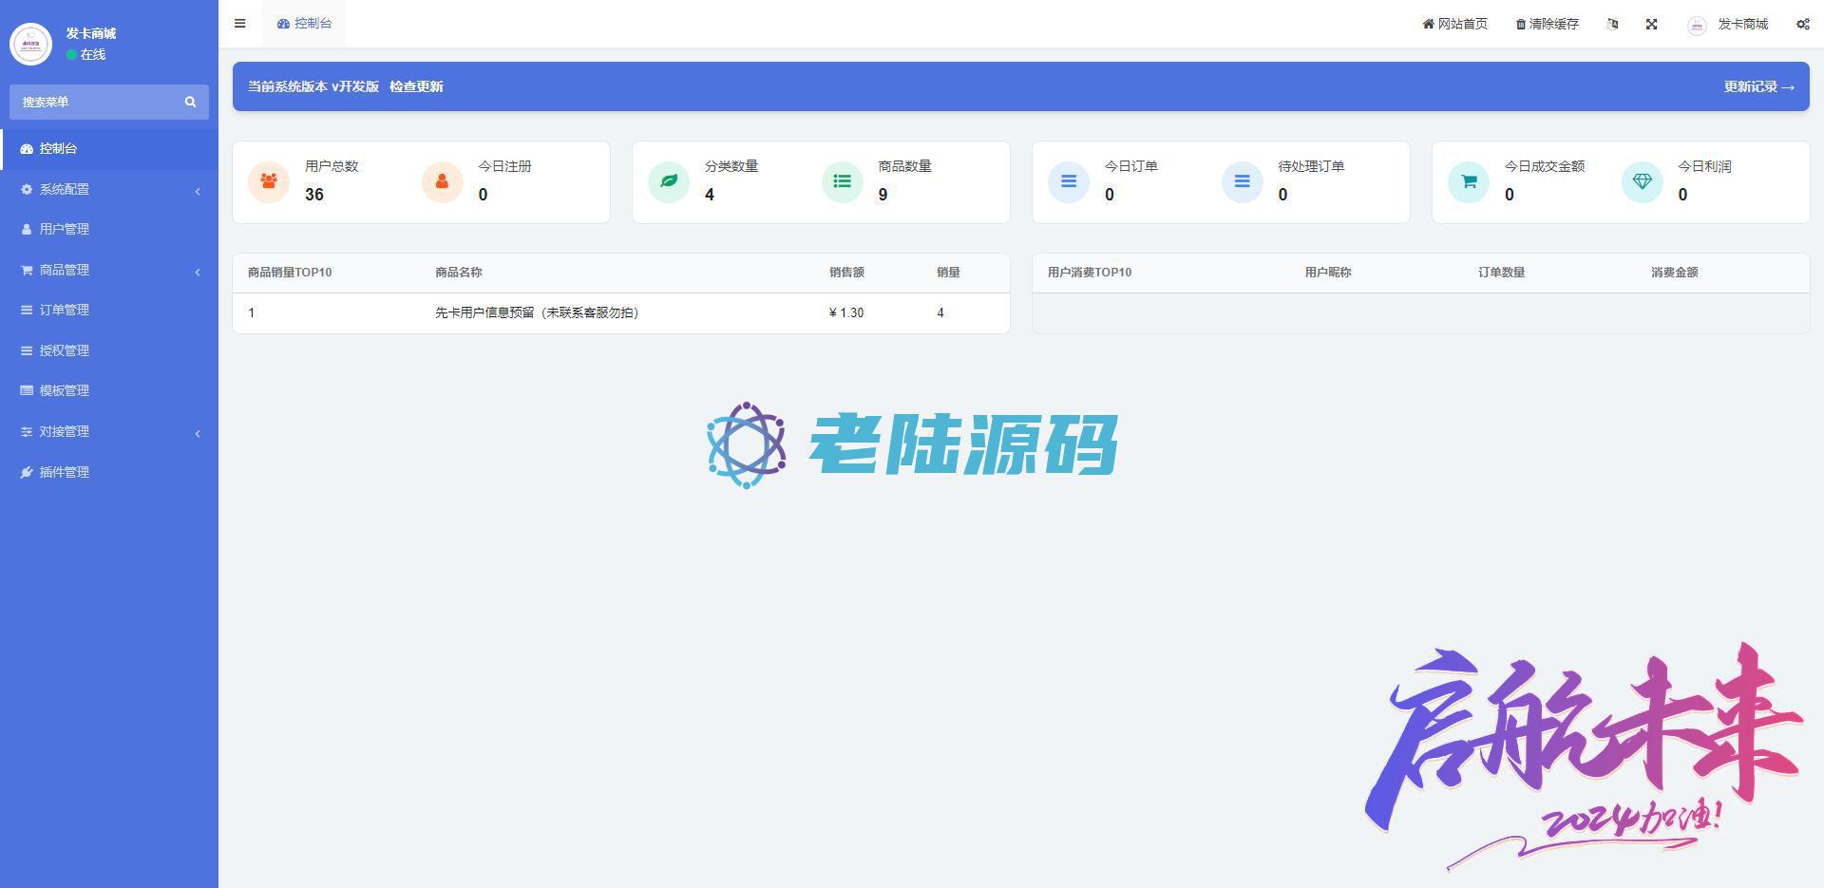The image size is (1824, 888).
Task: Open 订单管理 in the sidebar
Action: coord(109,310)
